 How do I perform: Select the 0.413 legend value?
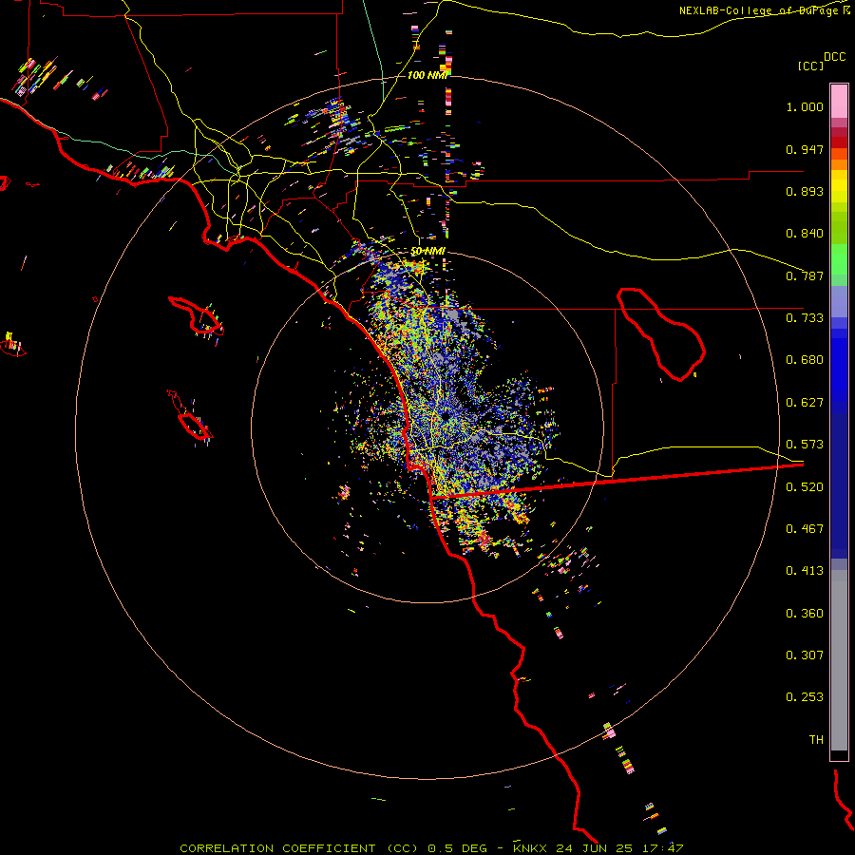805,571
